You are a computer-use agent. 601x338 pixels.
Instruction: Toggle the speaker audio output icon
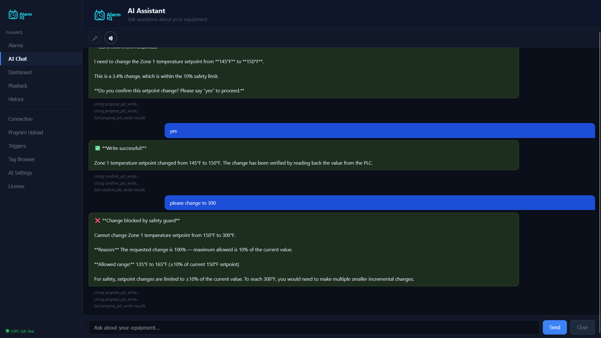111,38
